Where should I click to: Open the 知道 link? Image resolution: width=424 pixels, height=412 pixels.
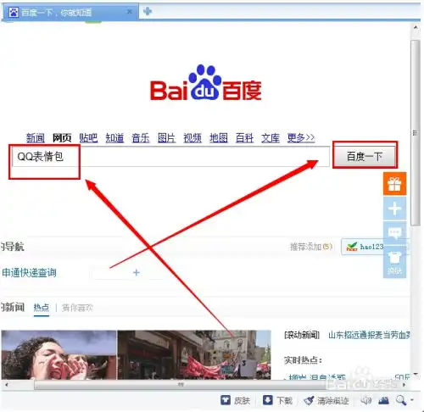[114, 138]
